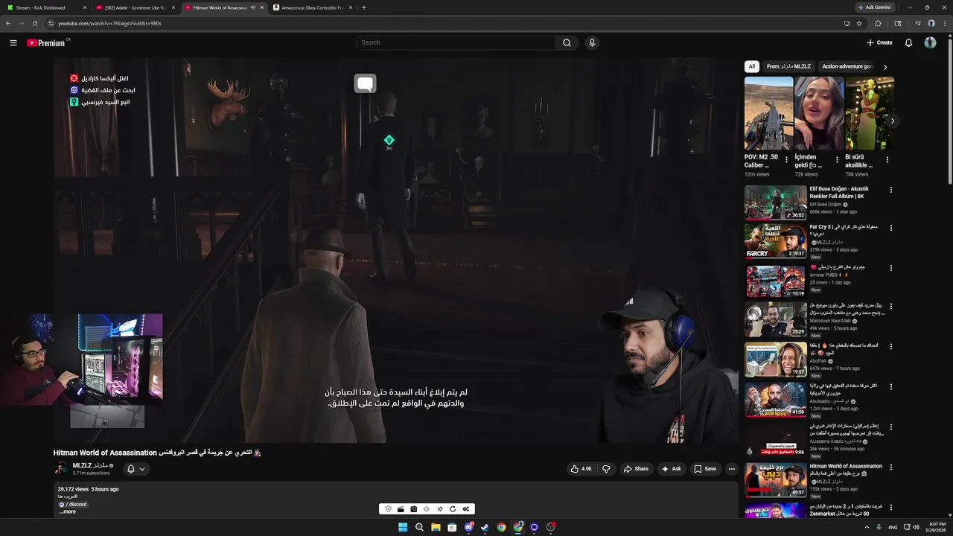Screen dimensions: 953x536
Task: Open the POV: M2 .50 Caliber Short
Action: 768,112
